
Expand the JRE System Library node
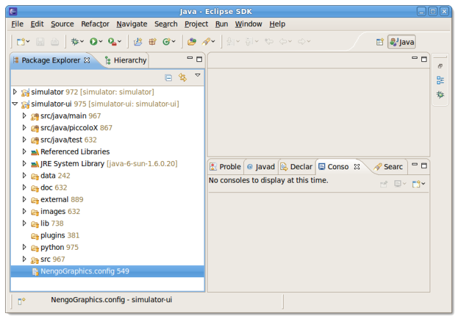point(24,164)
